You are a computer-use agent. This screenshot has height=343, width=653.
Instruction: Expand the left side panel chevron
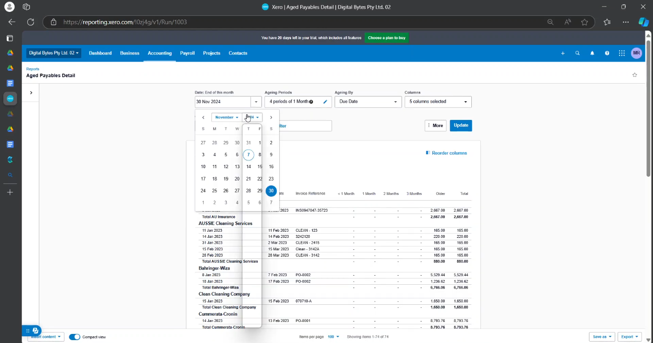31,93
